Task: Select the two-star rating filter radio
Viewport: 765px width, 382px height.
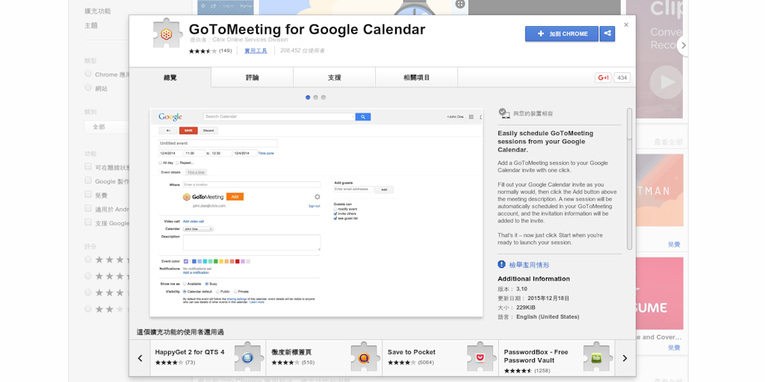Action: (88, 308)
